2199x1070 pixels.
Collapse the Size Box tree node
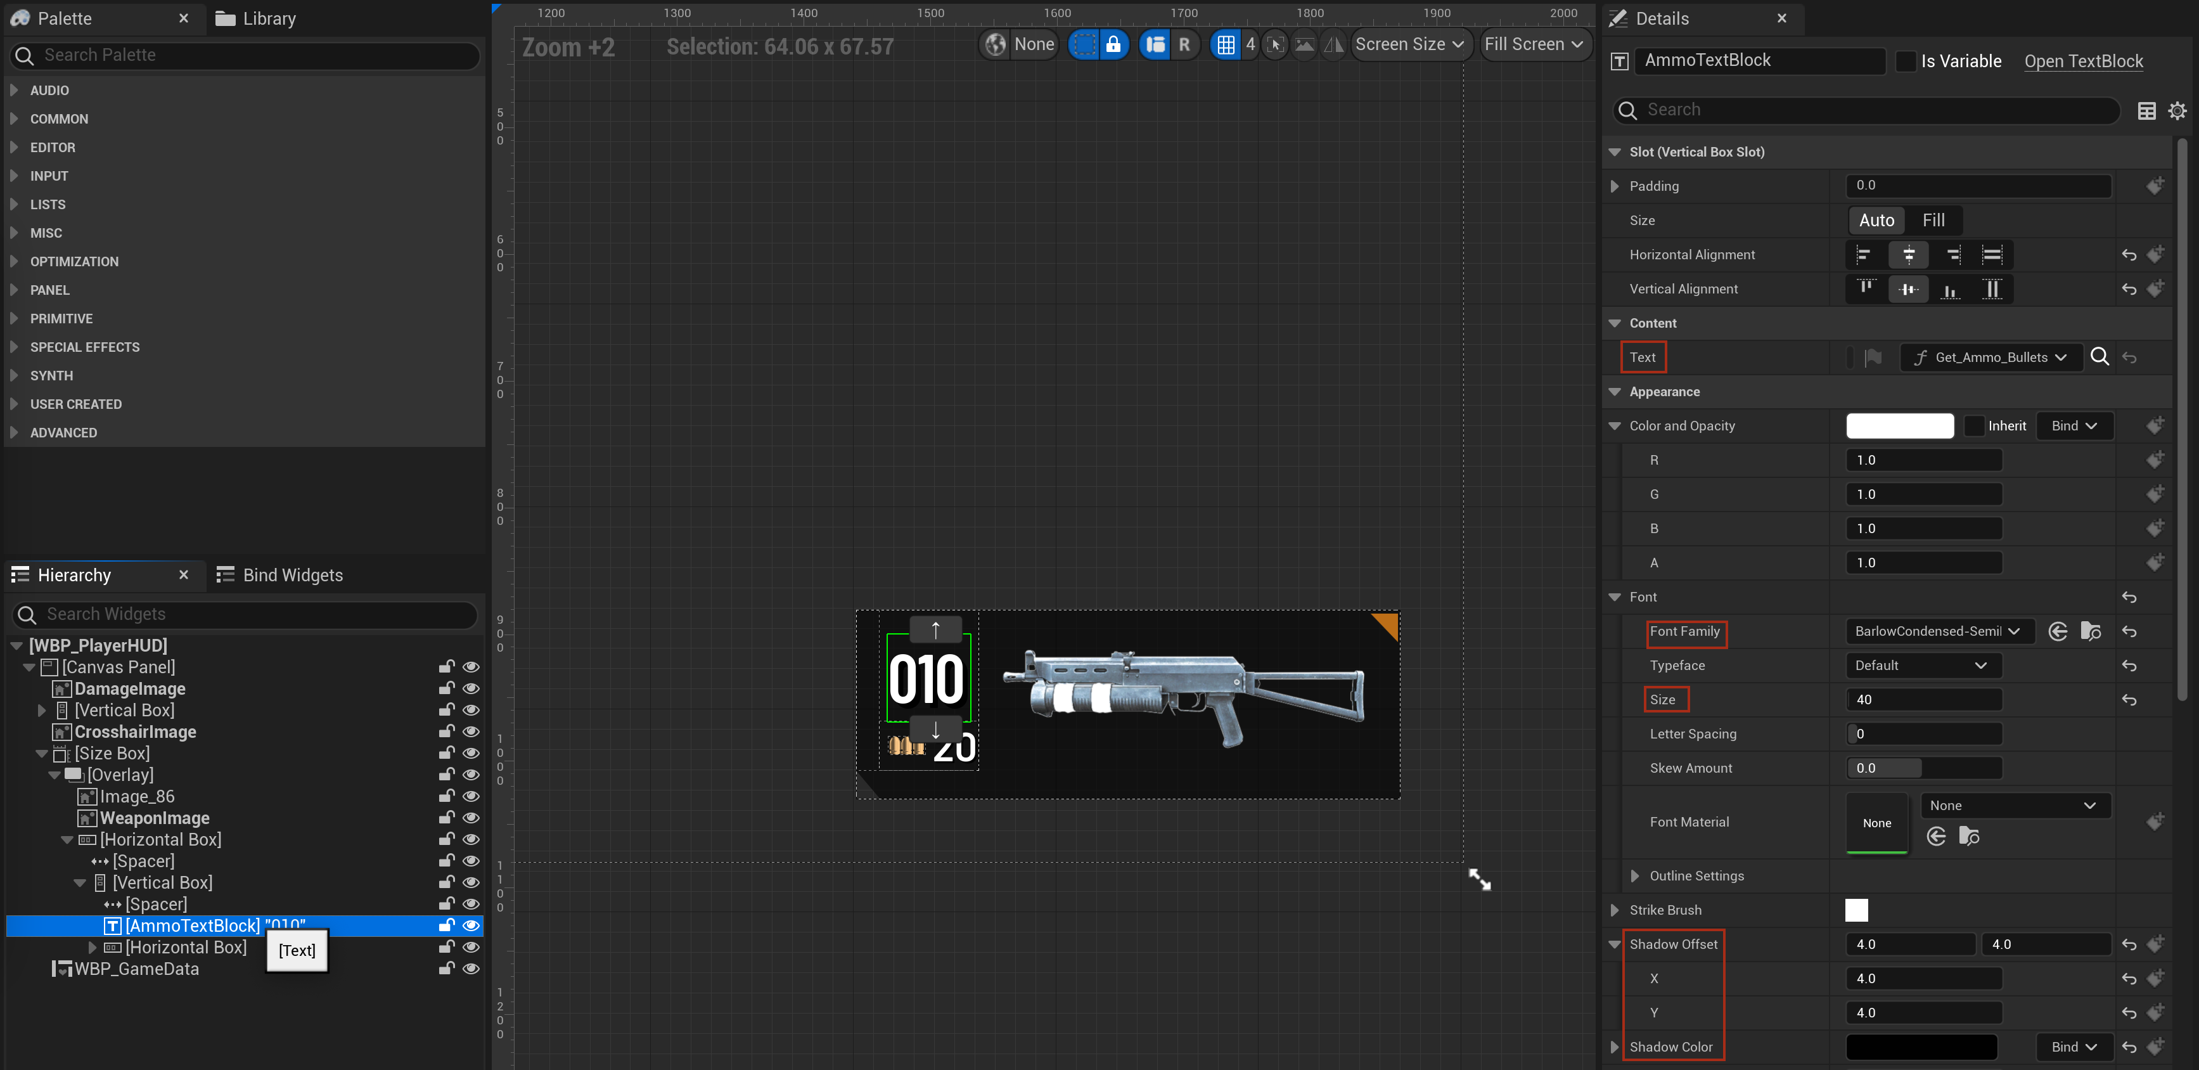point(42,754)
